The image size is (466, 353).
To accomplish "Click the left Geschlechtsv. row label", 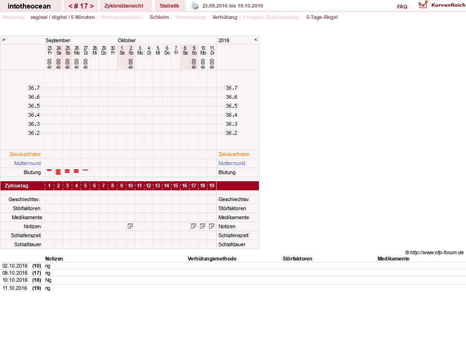I will 24,199.
